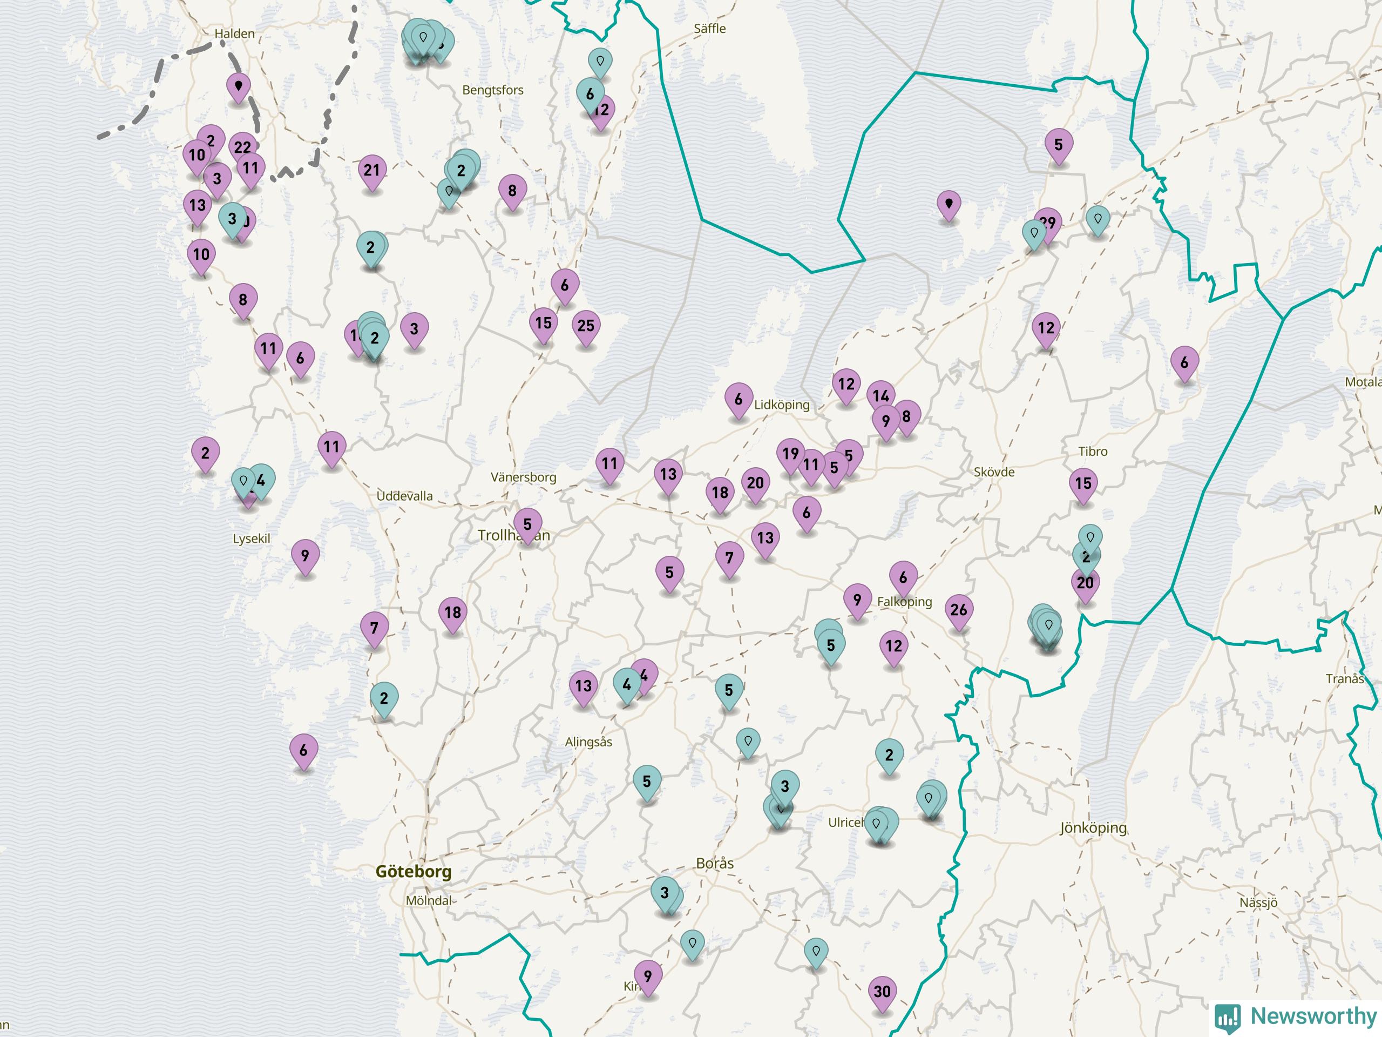Screen dimensions: 1382x1037
Task: Select the Alingsås town label
Action: [x=588, y=742]
